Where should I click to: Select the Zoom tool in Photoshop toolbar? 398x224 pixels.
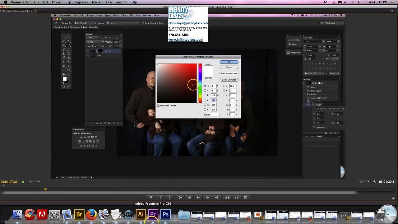pos(69,74)
